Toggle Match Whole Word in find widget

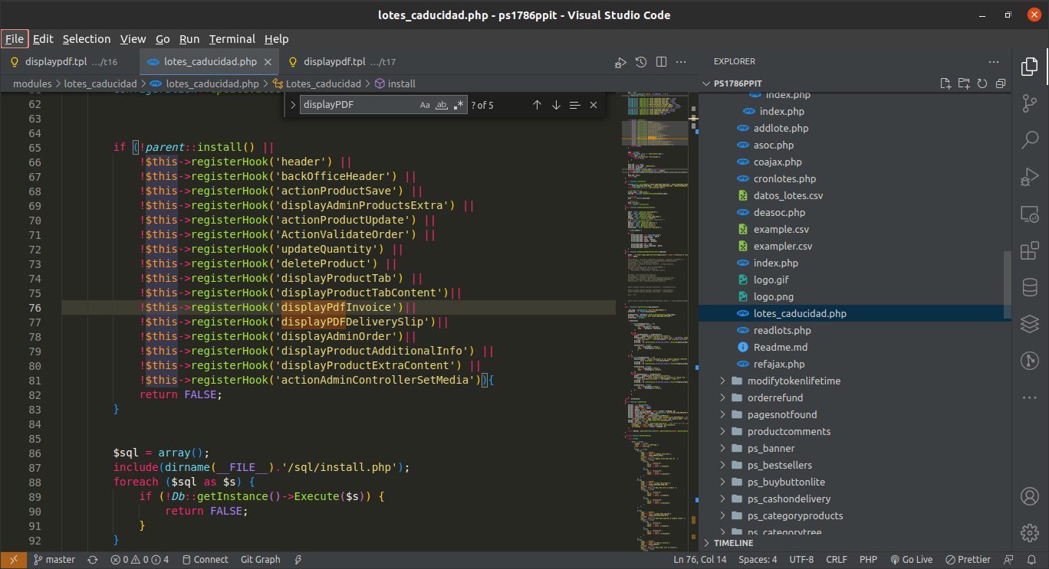click(442, 105)
